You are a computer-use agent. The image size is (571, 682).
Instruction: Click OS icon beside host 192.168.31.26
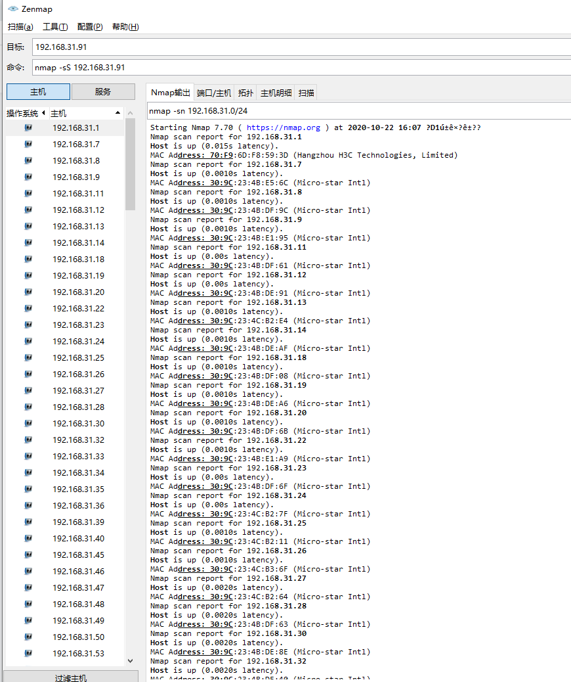point(28,374)
